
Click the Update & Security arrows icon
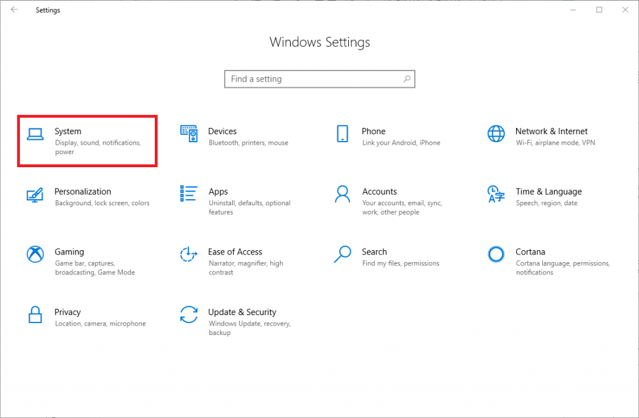188,314
